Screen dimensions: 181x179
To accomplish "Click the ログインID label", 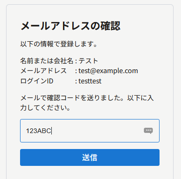I will point(37,81).
